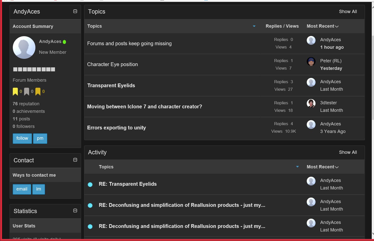Click Views 10.9K count
The height and width of the screenshot is (241, 374).
point(284,131)
